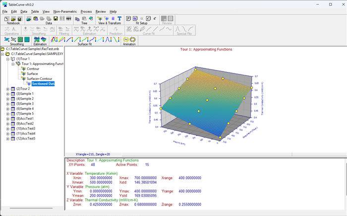The height and width of the screenshot is (216, 347).
Task: Click the blue peak-shaped Surface Fit icon
Action: click(108, 39)
